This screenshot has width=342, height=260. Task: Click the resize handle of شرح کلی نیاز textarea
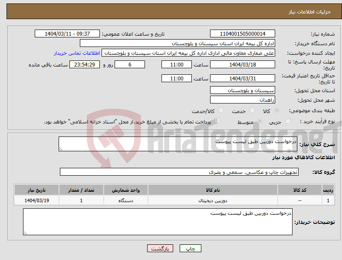coord(61,149)
